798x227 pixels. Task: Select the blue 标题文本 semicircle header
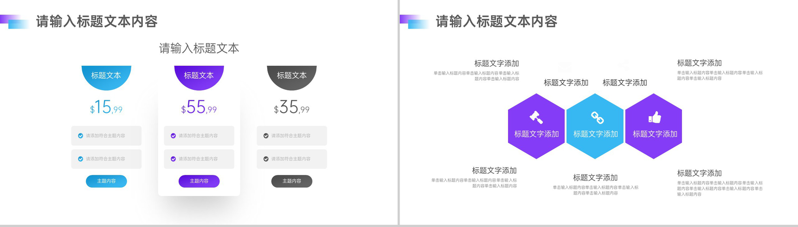coord(106,75)
